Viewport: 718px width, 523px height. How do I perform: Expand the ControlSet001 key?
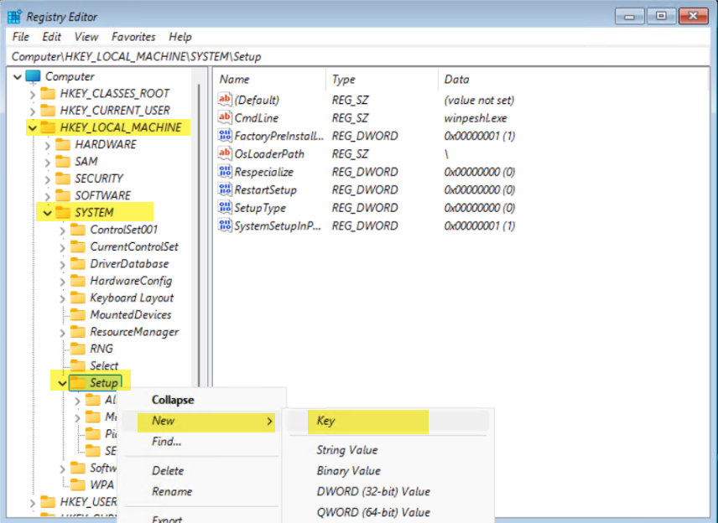(63, 230)
